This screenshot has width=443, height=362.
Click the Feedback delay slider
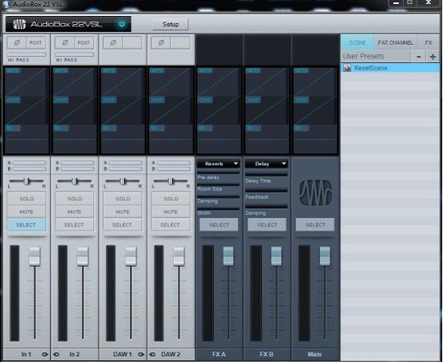pyautogui.click(x=267, y=191)
